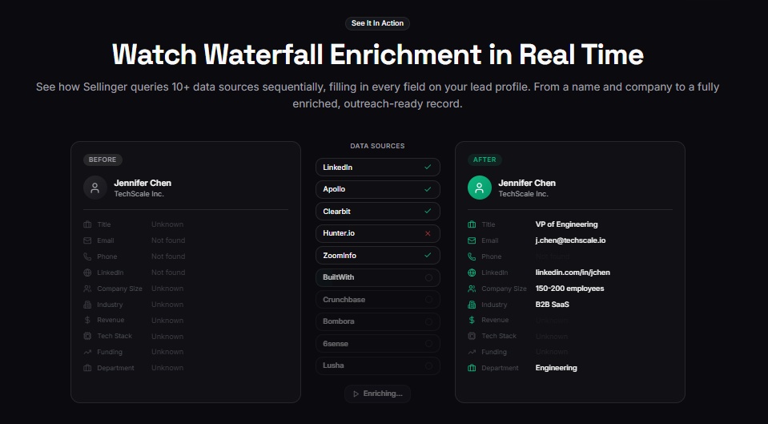Click the See It In Action badge
768x424 pixels.
click(377, 23)
